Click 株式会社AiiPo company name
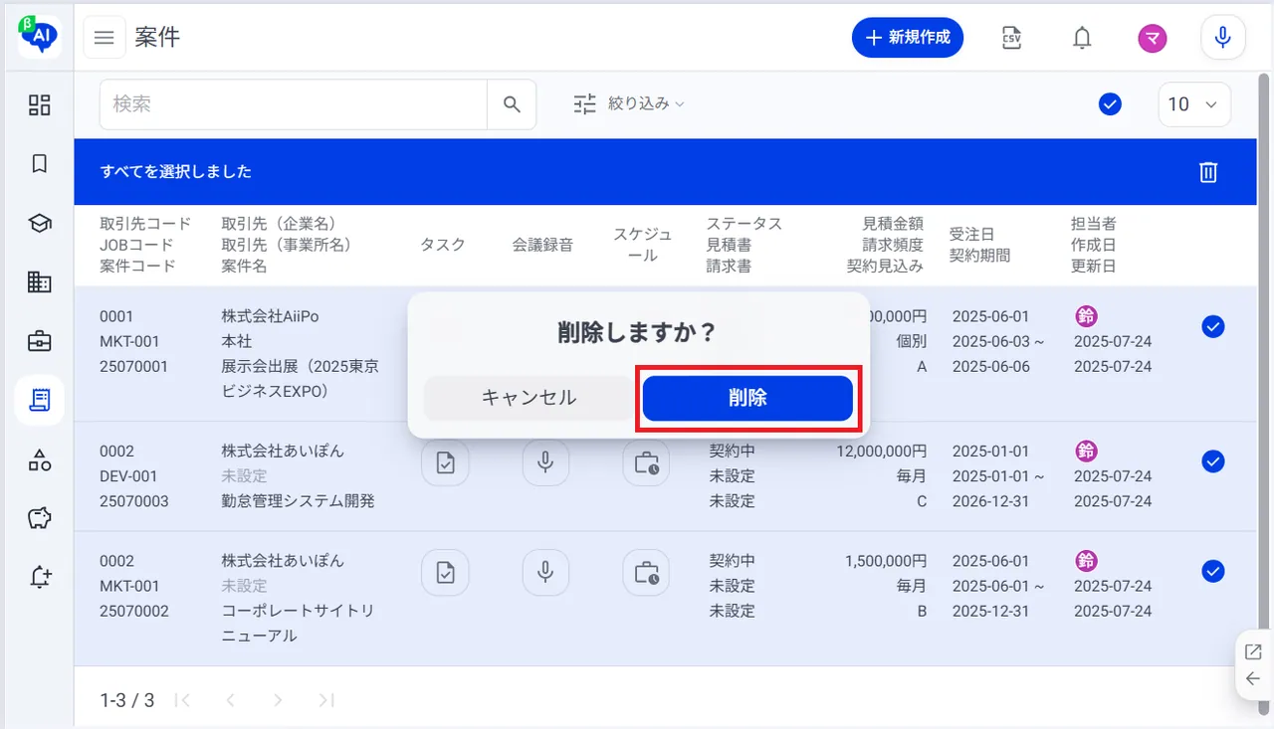1274x729 pixels. [270, 316]
